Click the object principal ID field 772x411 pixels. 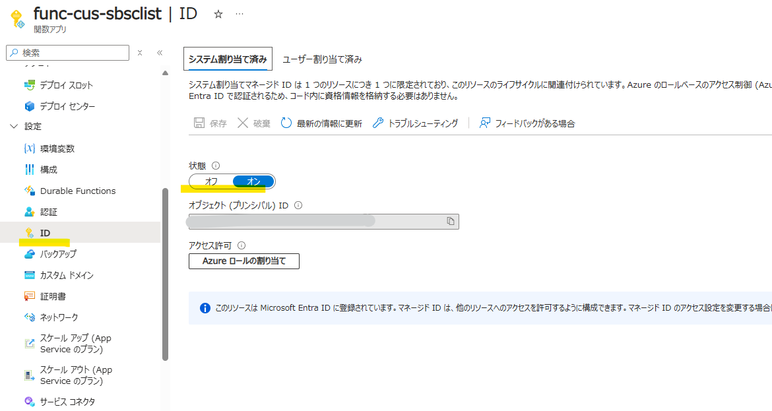click(x=323, y=222)
